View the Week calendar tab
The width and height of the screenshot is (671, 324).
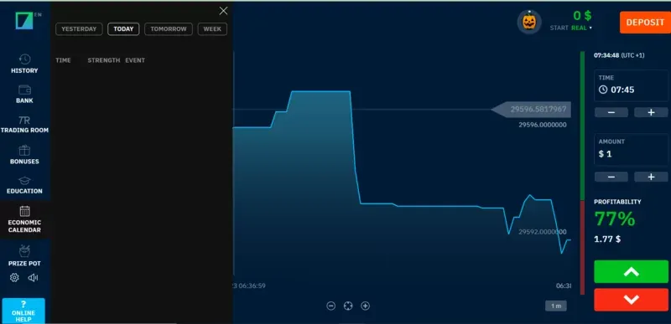tap(212, 29)
